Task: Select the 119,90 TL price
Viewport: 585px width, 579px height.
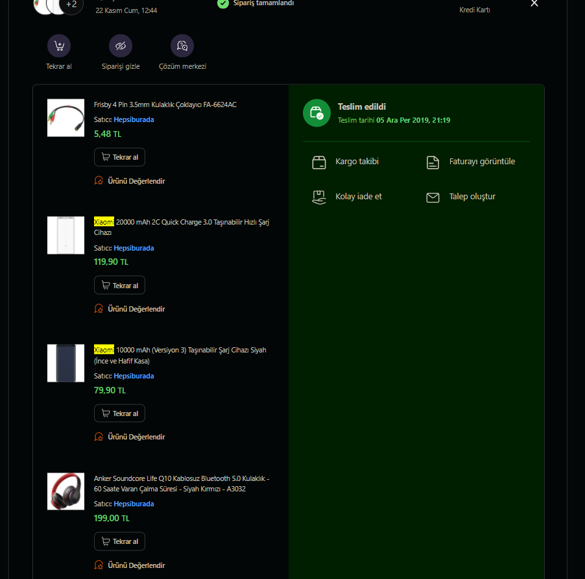Action: [x=111, y=262]
